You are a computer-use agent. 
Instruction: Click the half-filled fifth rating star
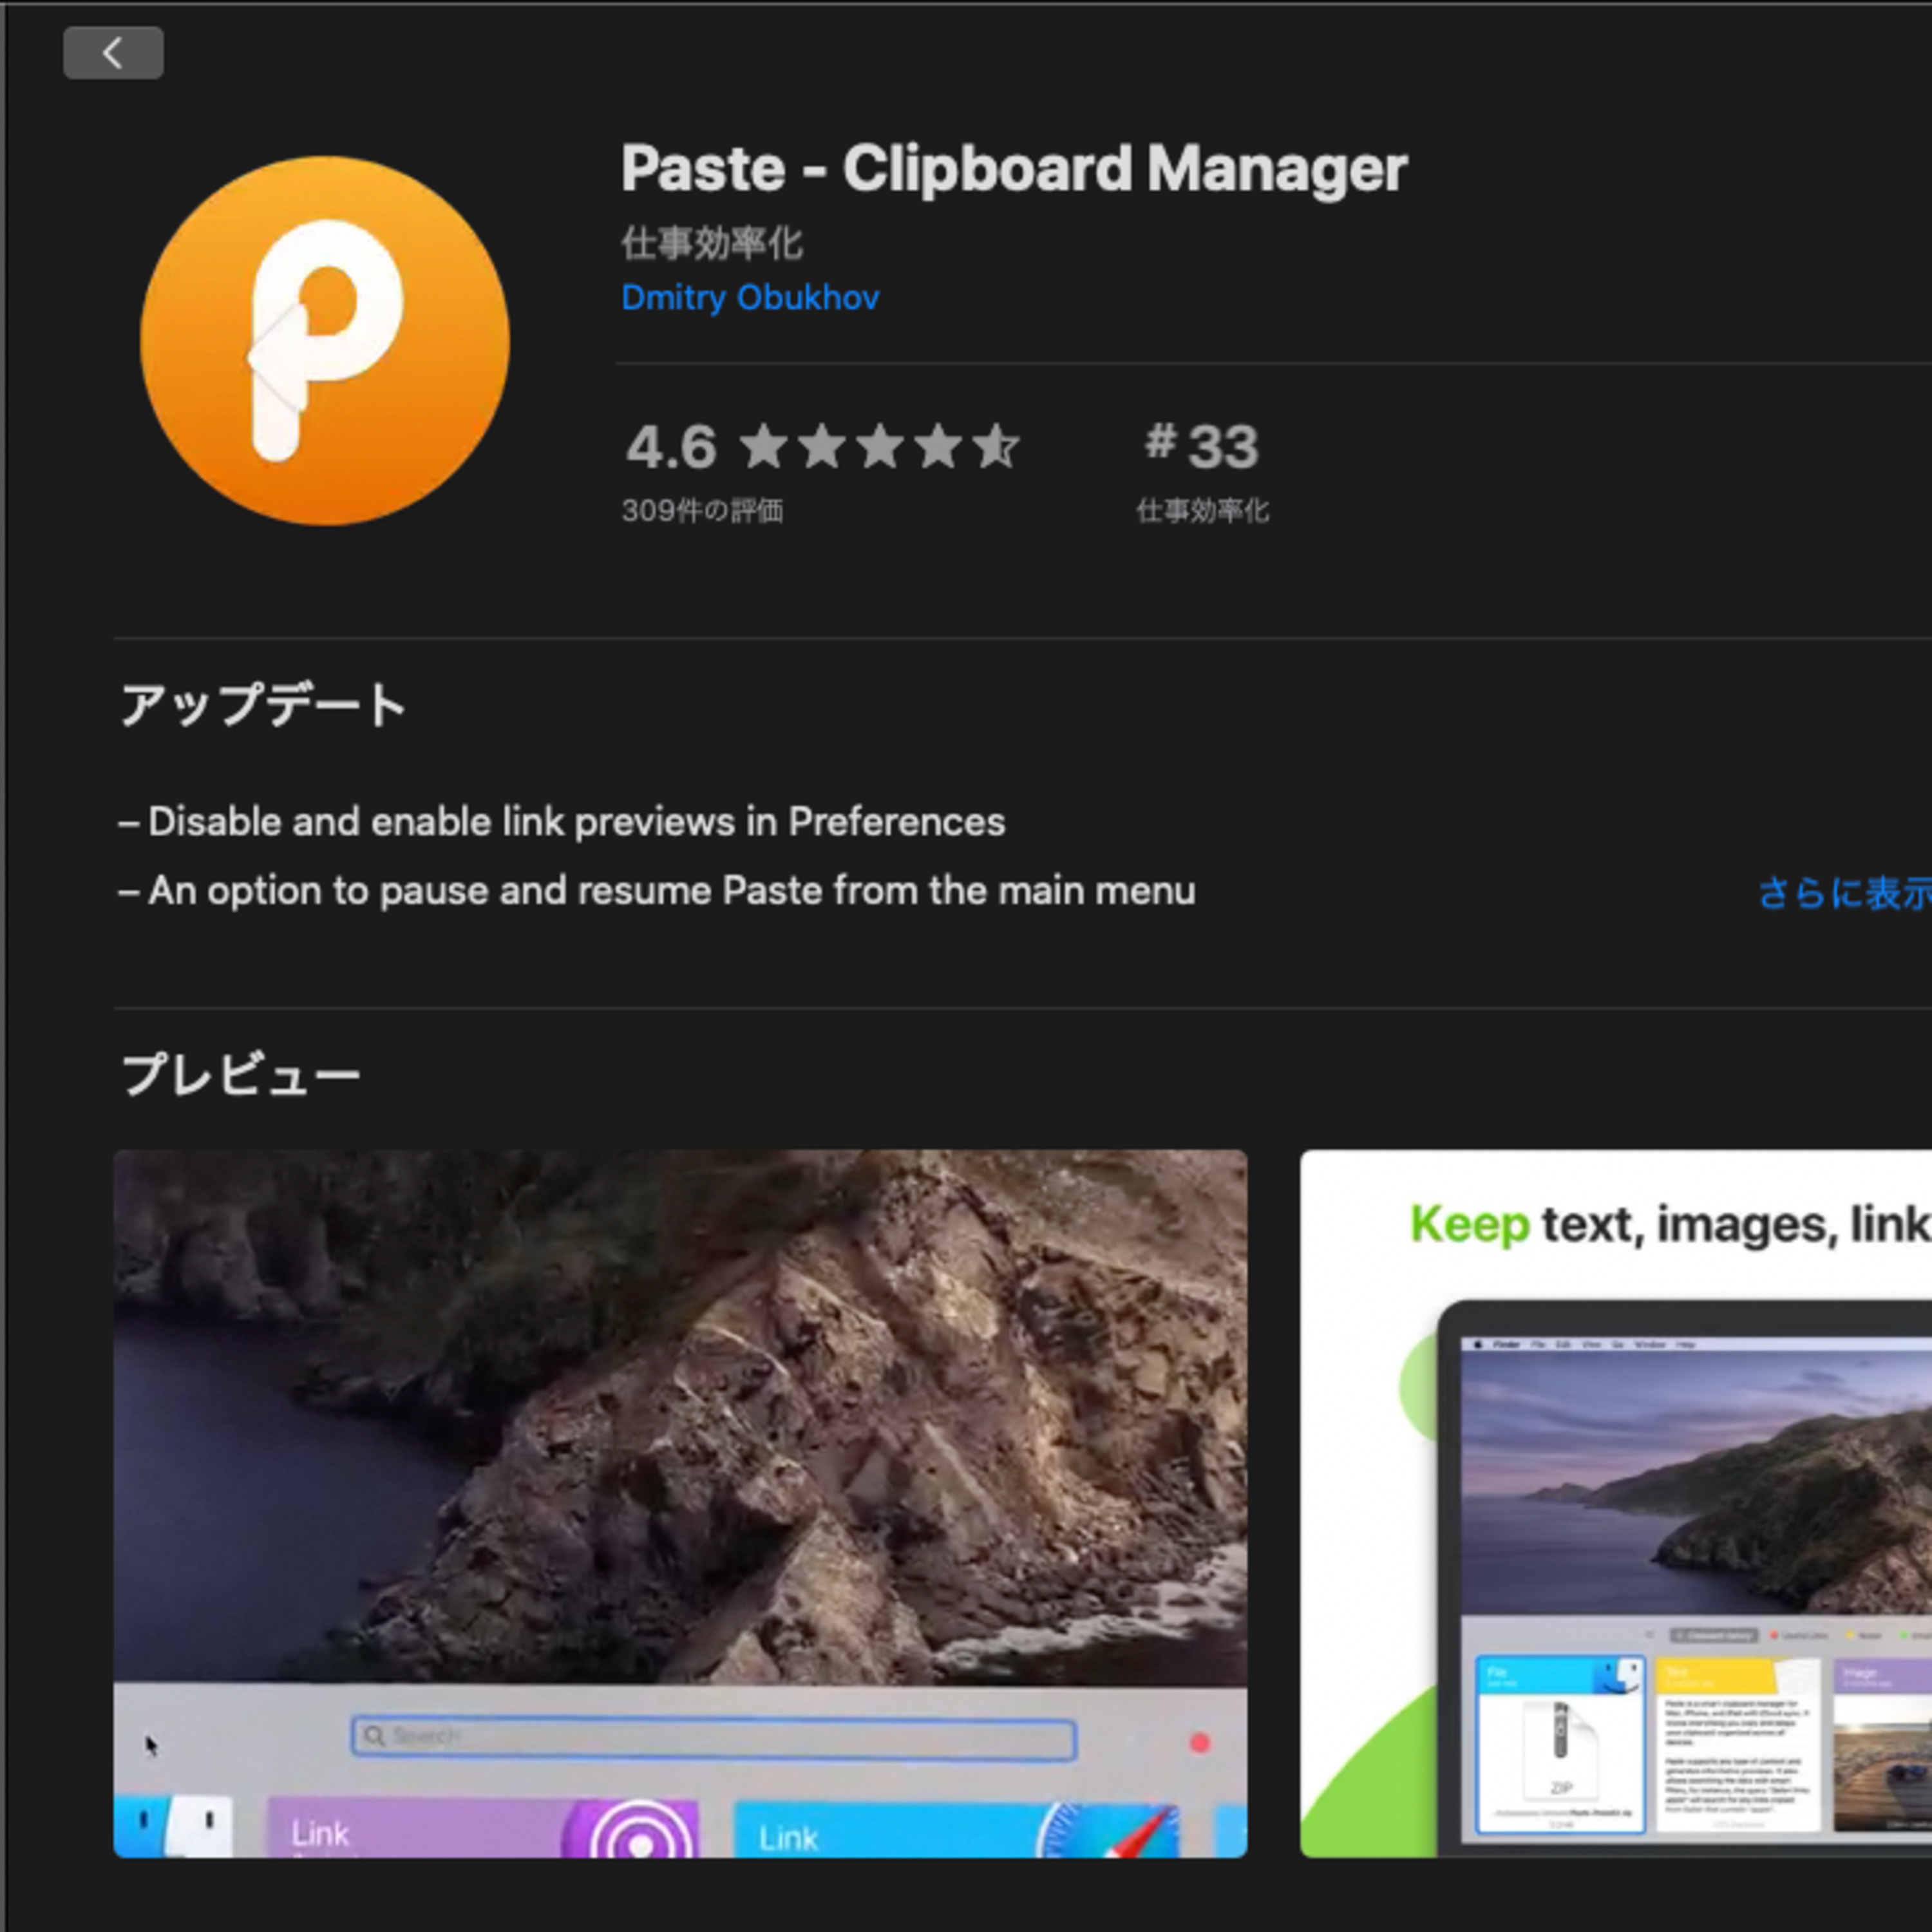(x=997, y=446)
